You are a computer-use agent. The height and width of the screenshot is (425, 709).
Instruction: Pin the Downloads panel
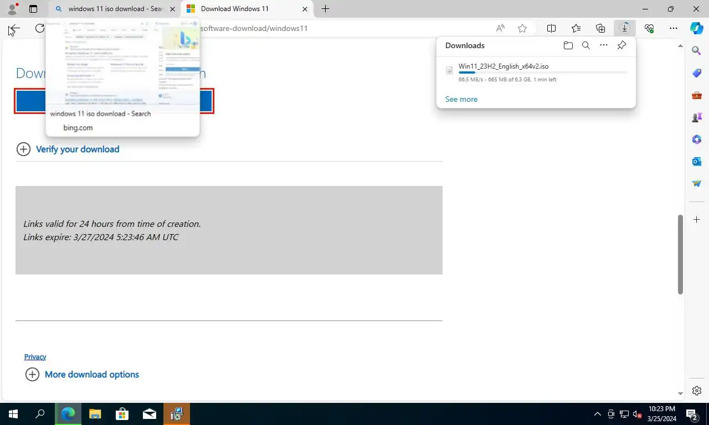pos(621,45)
